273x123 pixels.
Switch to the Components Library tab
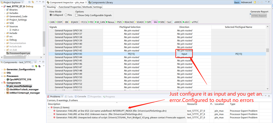(101, 2)
